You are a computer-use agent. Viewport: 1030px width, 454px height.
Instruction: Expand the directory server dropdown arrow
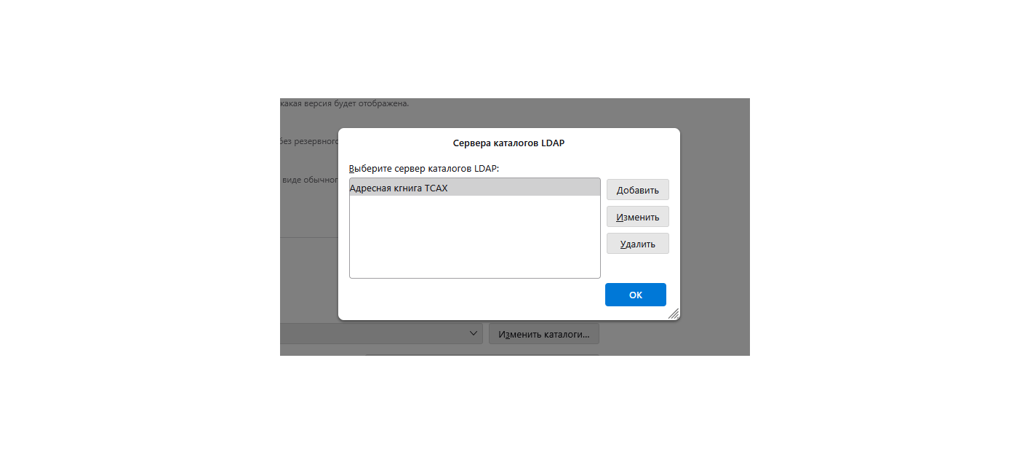pyautogui.click(x=474, y=333)
